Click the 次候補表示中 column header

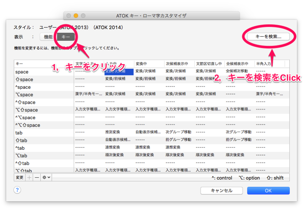[179, 64]
